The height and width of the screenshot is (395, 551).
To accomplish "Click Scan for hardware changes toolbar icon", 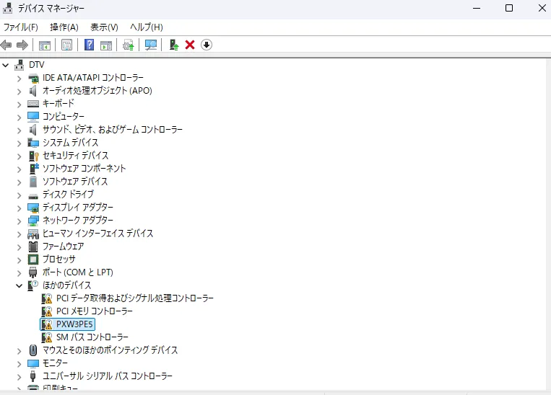I will 151,45.
